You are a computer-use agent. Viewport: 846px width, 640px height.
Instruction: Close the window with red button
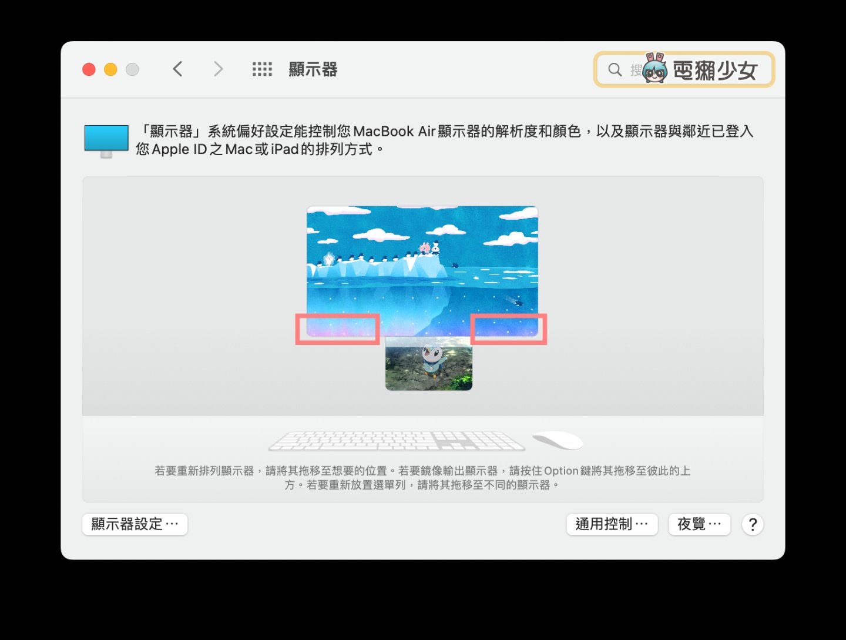(89, 69)
